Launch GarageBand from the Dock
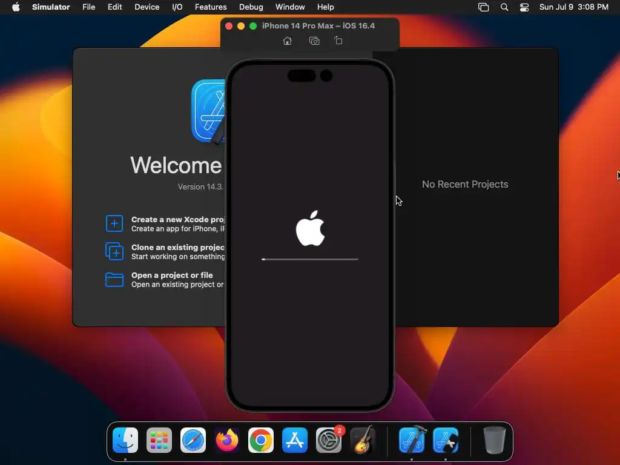620x465 pixels. [362, 440]
